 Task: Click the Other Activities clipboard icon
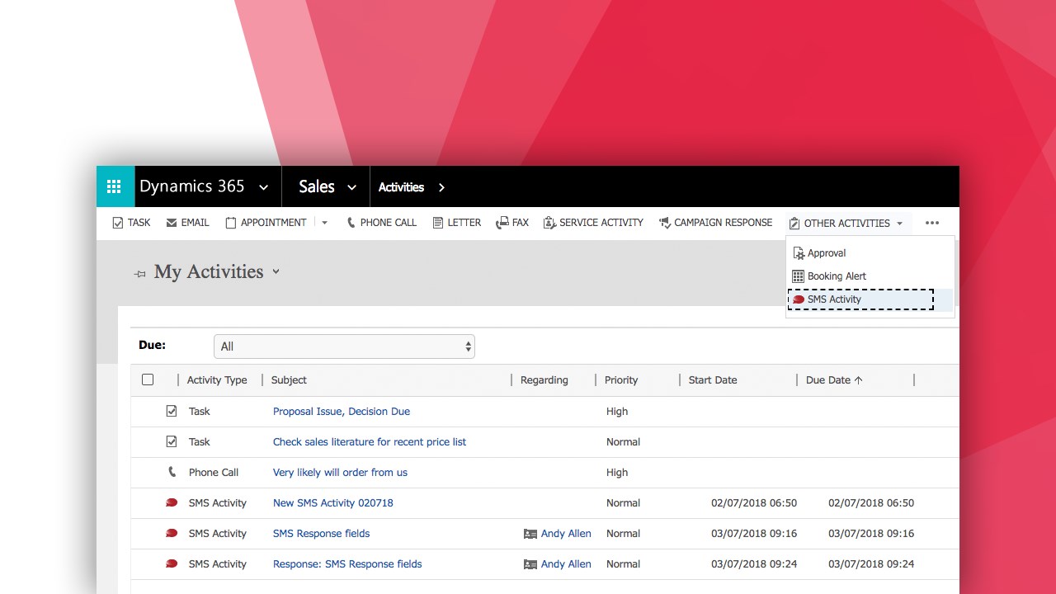(x=794, y=224)
